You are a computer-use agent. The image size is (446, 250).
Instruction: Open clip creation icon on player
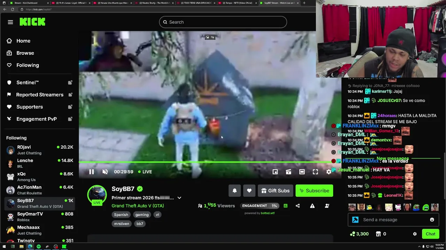pyautogui.click(x=289, y=172)
